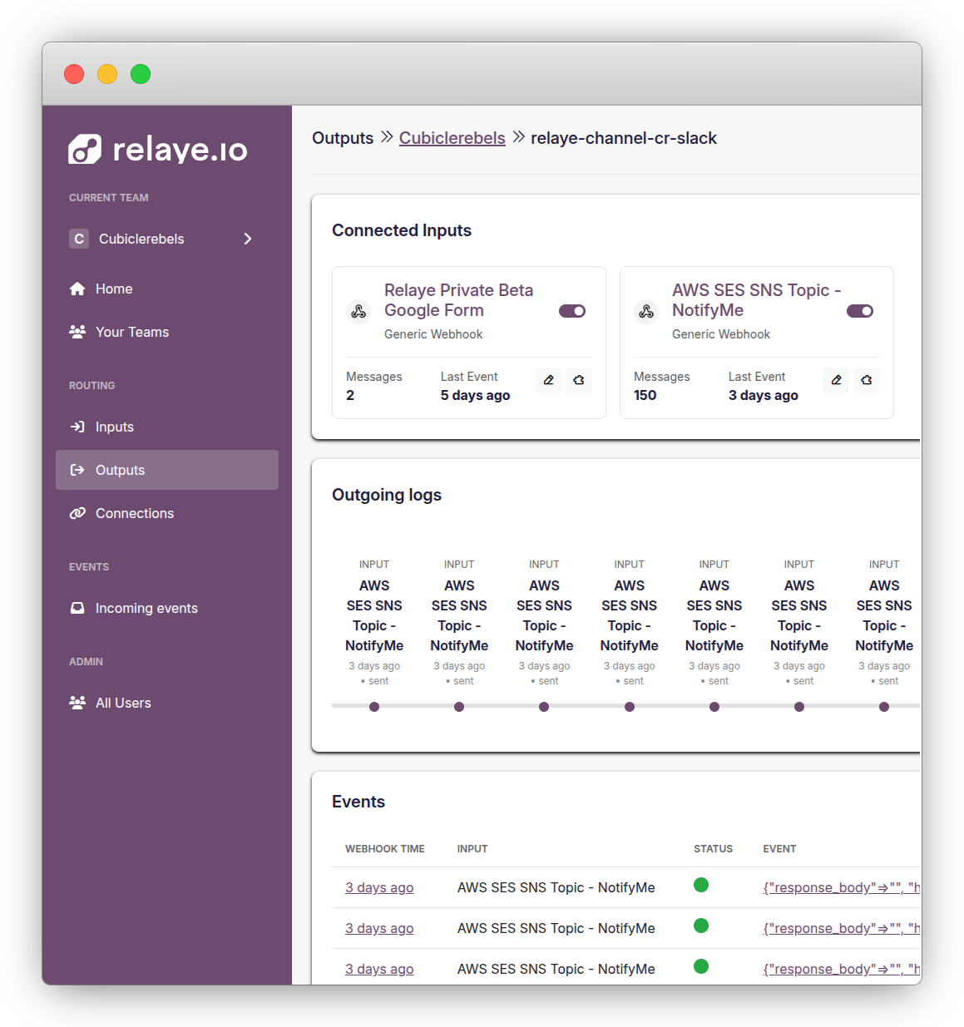This screenshot has width=964, height=1027.
Task: Click the All Users people icon under Admin
Action: click(x=77, y=703)
